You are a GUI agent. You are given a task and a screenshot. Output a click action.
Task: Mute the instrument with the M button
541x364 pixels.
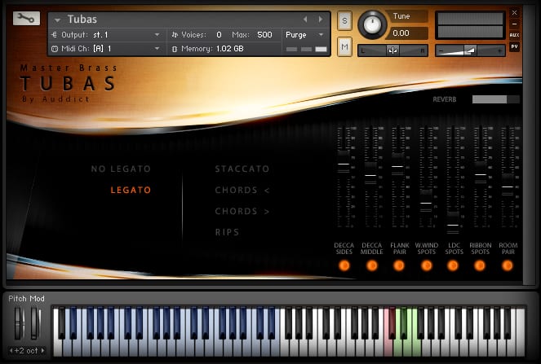344,48
